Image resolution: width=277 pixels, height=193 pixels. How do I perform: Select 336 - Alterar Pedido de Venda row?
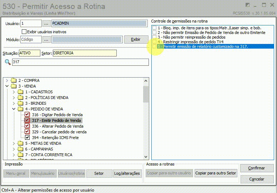[57, 126]
